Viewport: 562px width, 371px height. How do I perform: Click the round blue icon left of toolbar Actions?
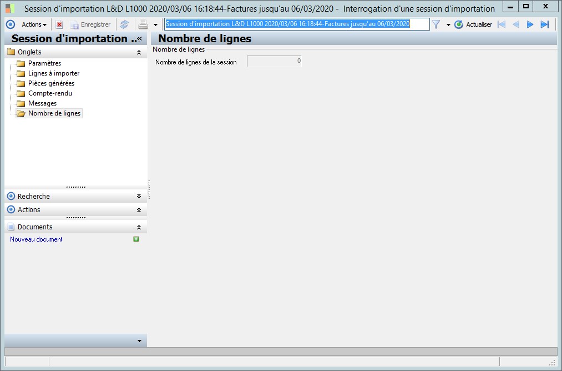click(11, 24)
